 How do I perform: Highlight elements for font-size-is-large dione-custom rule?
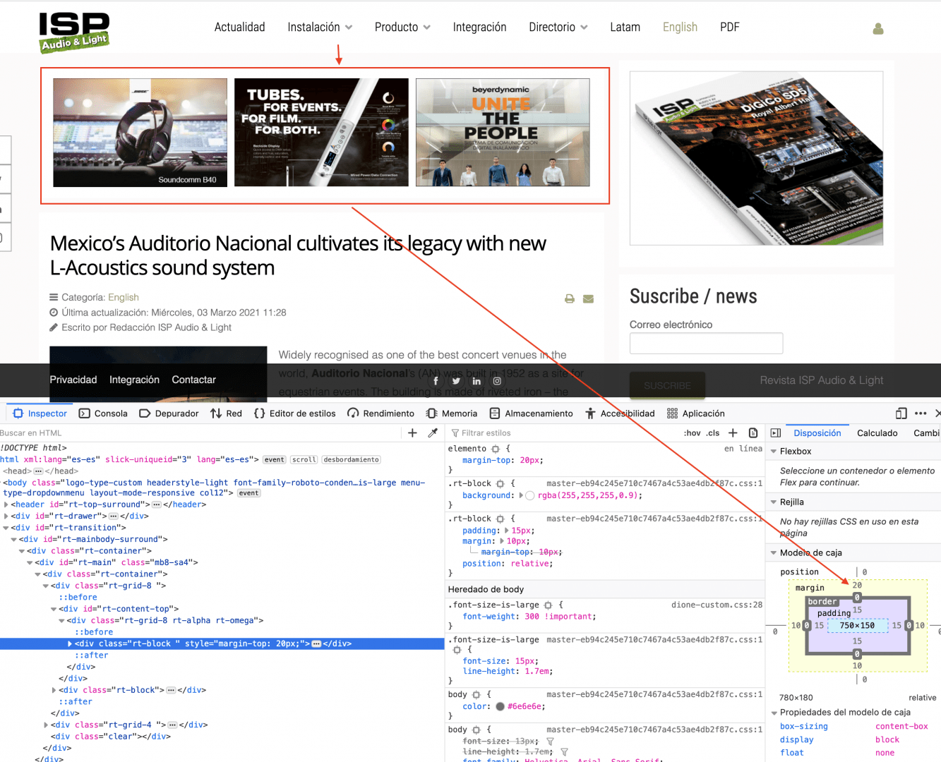(549, 605)
